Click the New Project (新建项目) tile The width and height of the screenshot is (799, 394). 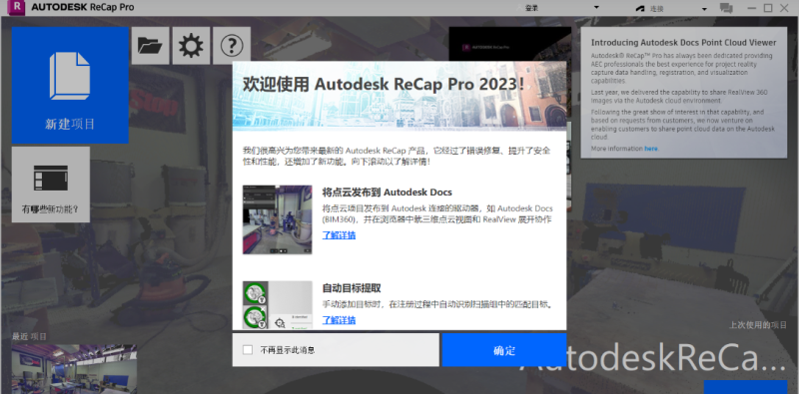70,85
